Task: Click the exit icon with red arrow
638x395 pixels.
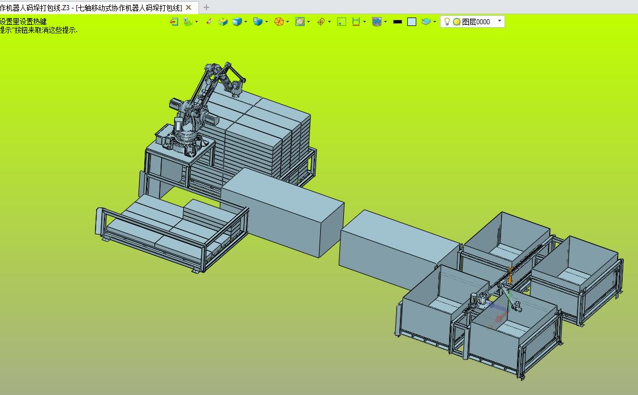Action: [174, 21]
